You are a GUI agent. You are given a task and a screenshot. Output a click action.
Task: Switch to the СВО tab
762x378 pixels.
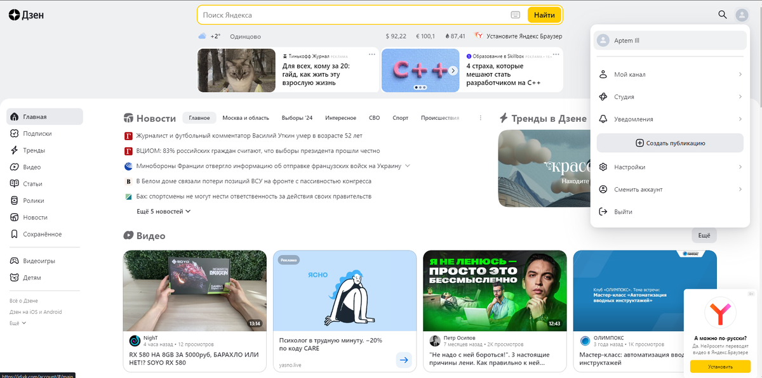(375, 118)
